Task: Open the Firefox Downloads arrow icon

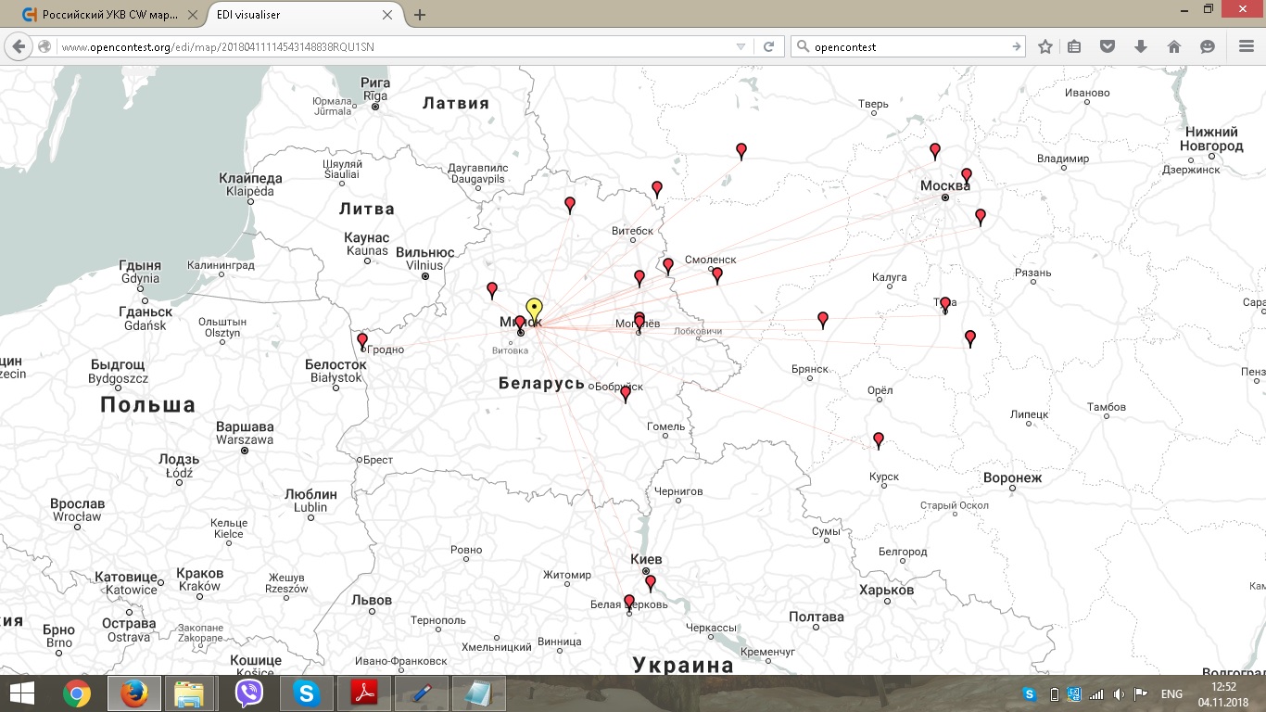Action: point(1141,46)
